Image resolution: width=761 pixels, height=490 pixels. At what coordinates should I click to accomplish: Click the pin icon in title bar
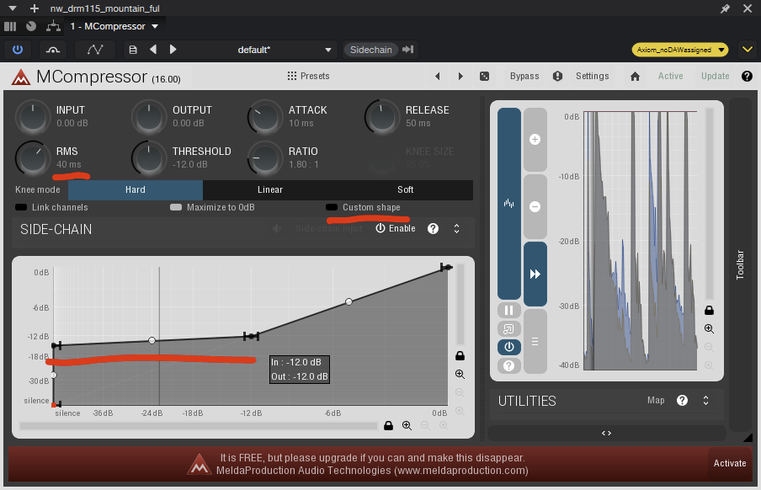click(725, 8)
